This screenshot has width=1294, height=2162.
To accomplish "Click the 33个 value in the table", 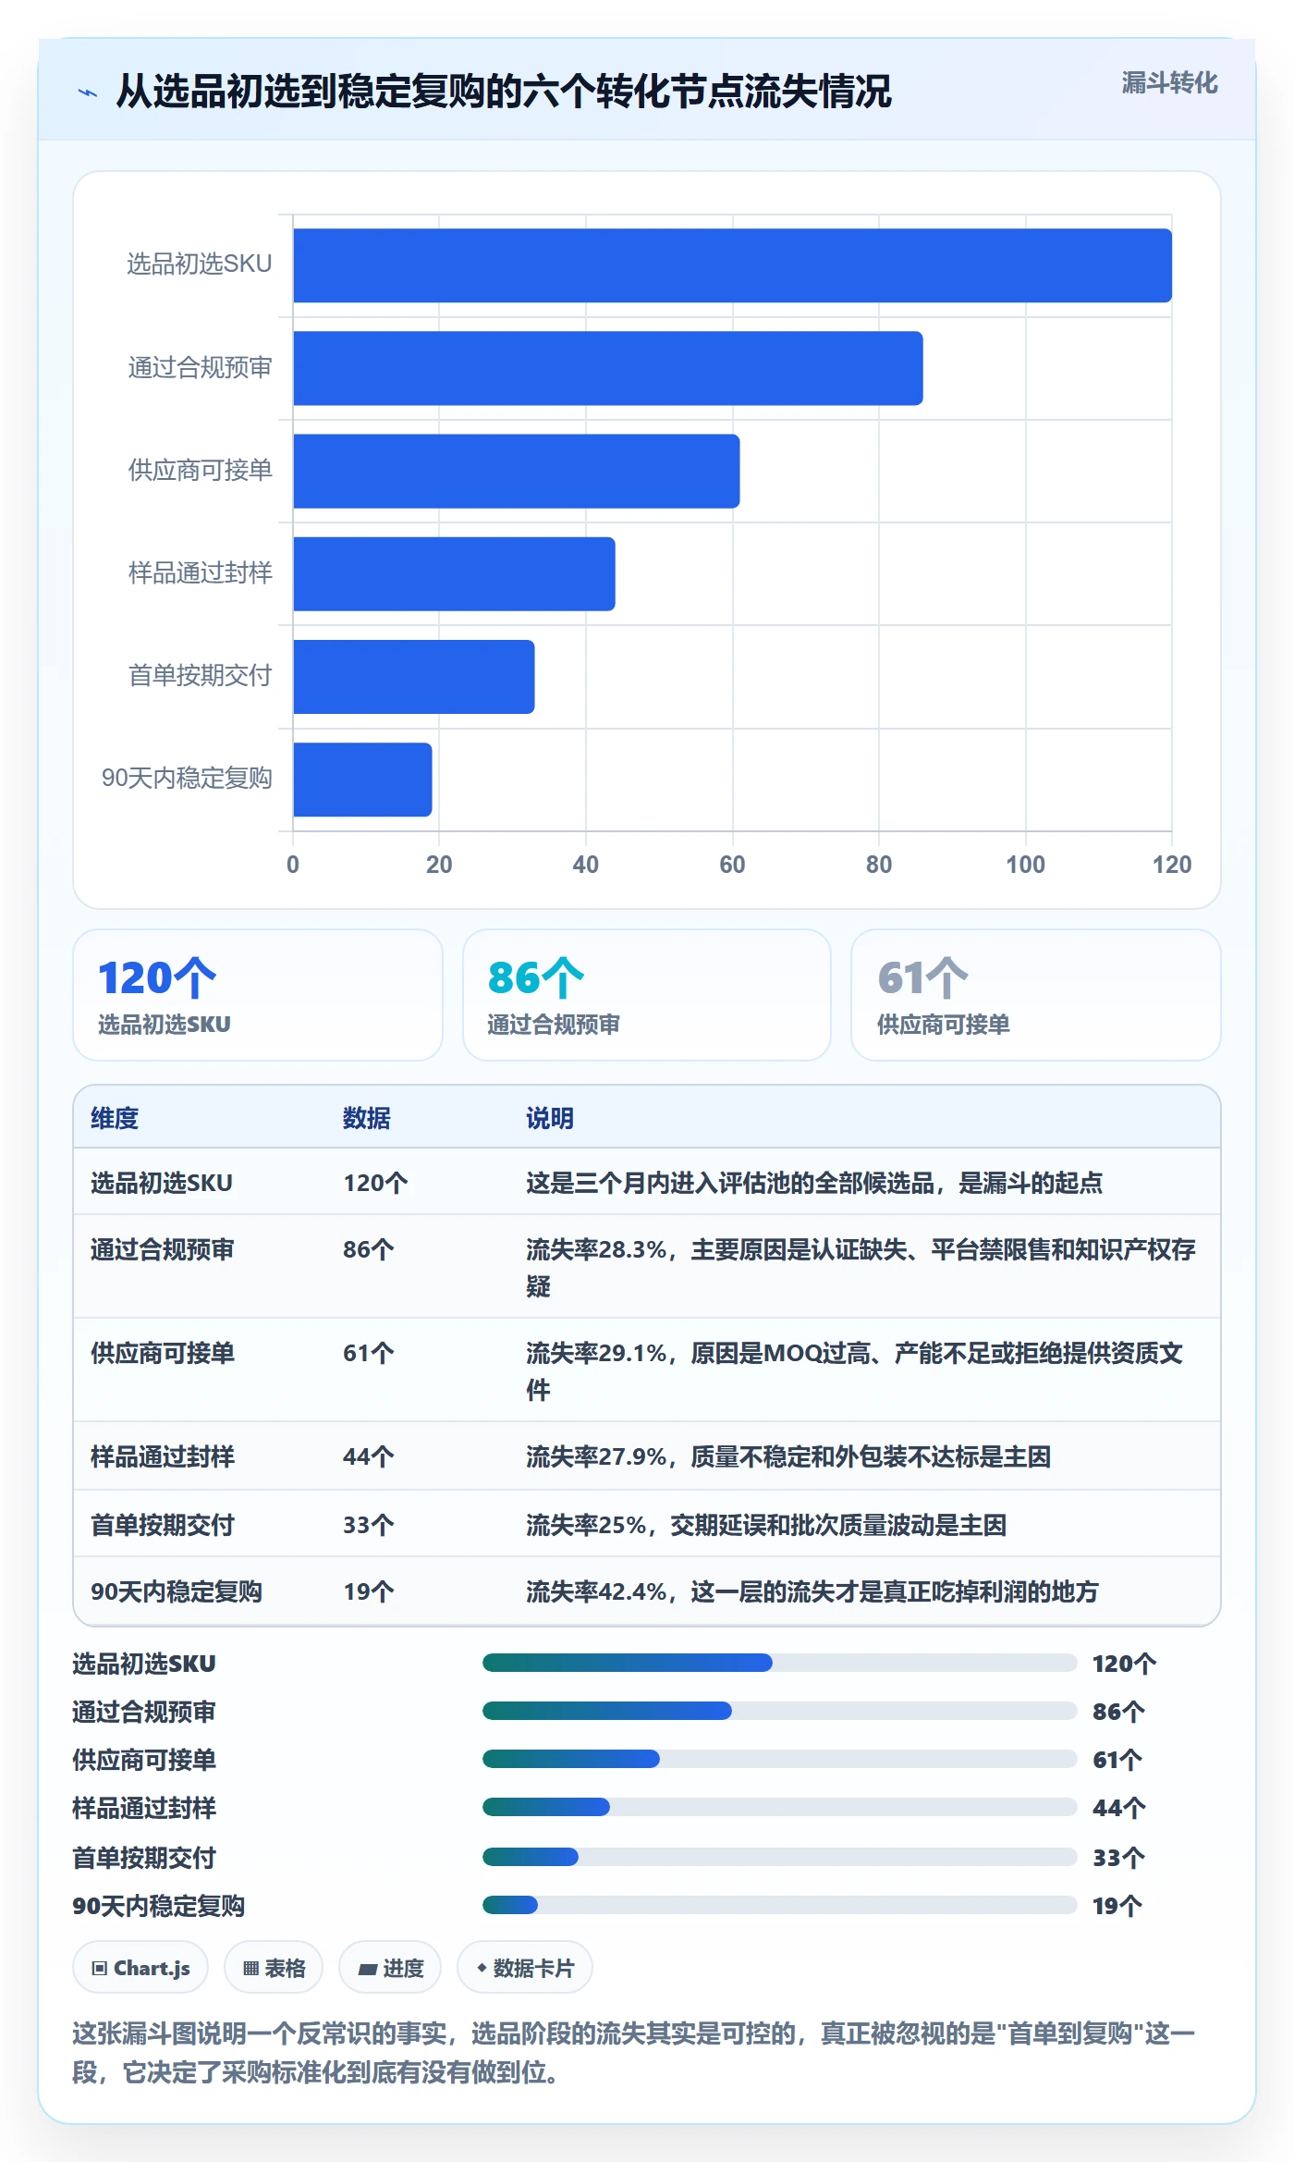I will tap(369, 1525).
